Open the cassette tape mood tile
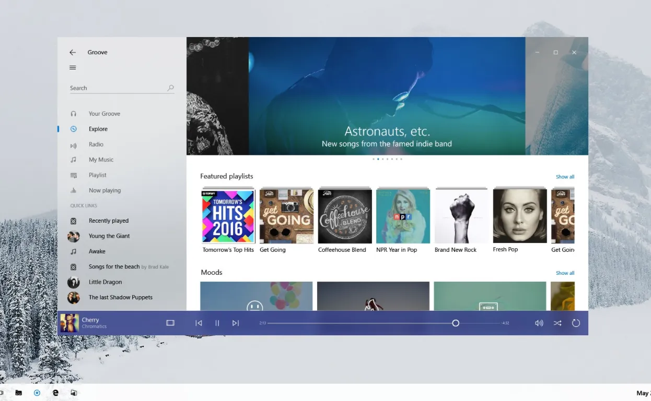The width and height of the screenshot is (651, 401). tap(490, 296)
